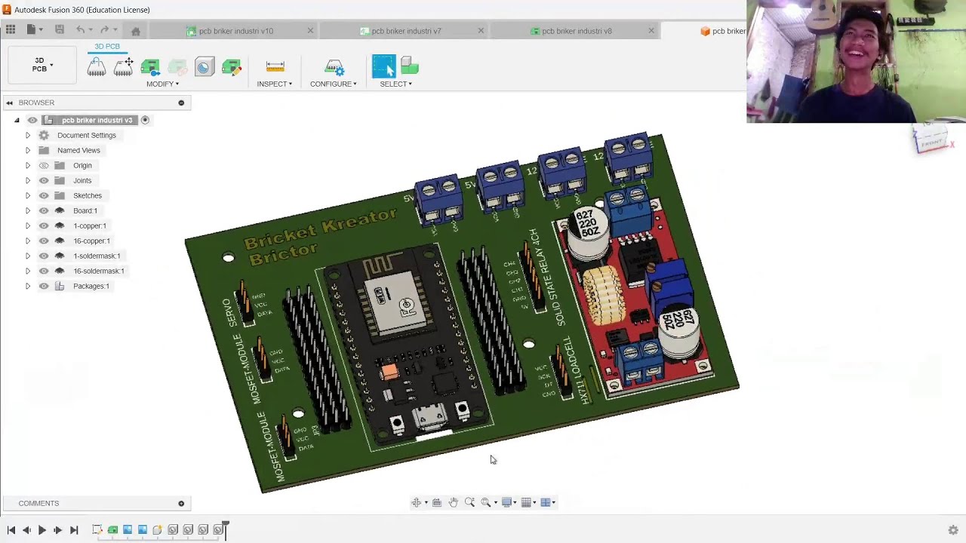The width and height of the screenshot is (966, 543).
Task: Hide the Board:1 body
Action: [44, 210]
